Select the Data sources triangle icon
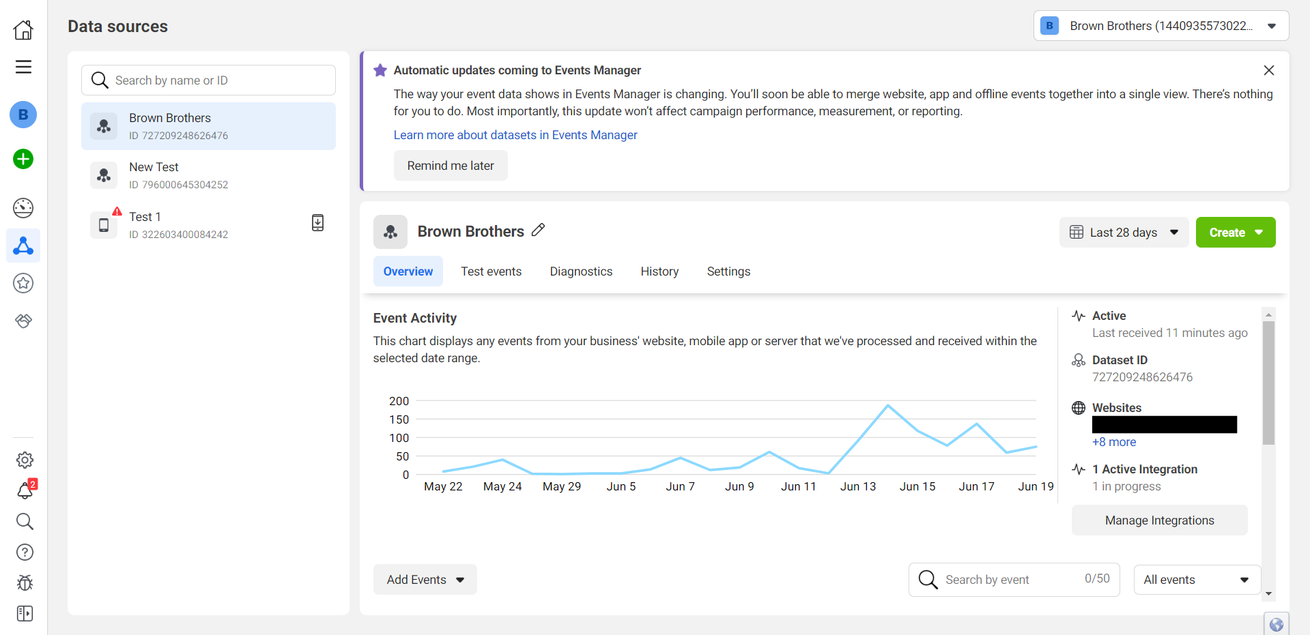This screenshot has width=1310, height=635. (x=23, y=246)
